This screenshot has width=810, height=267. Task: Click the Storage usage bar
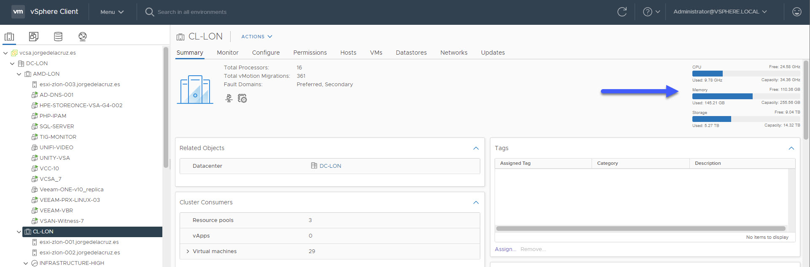pyautogui.click(x=746, y=119)
